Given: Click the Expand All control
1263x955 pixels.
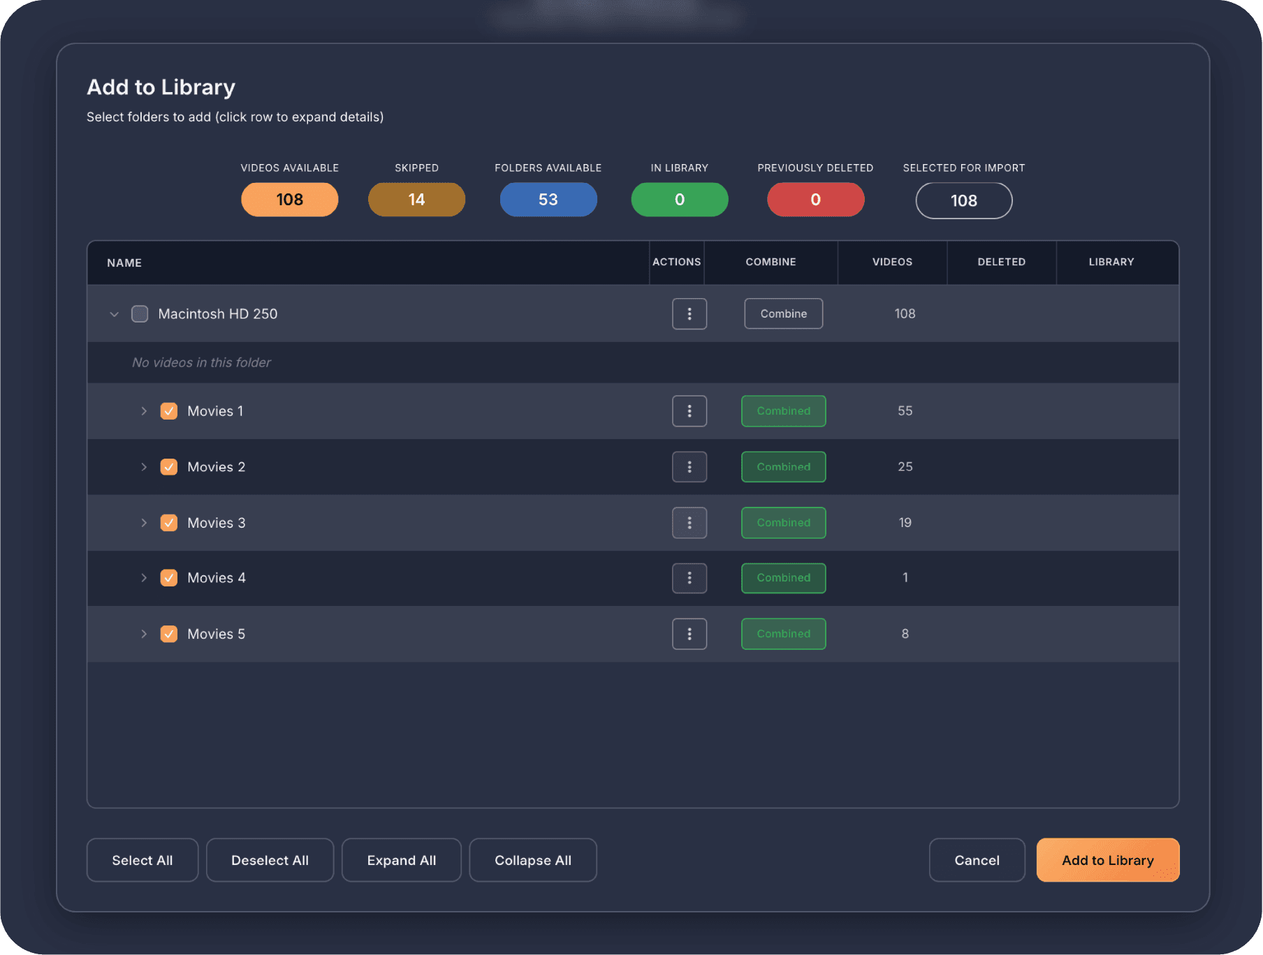Looking at the screenshot, I should tap(401, 859).
